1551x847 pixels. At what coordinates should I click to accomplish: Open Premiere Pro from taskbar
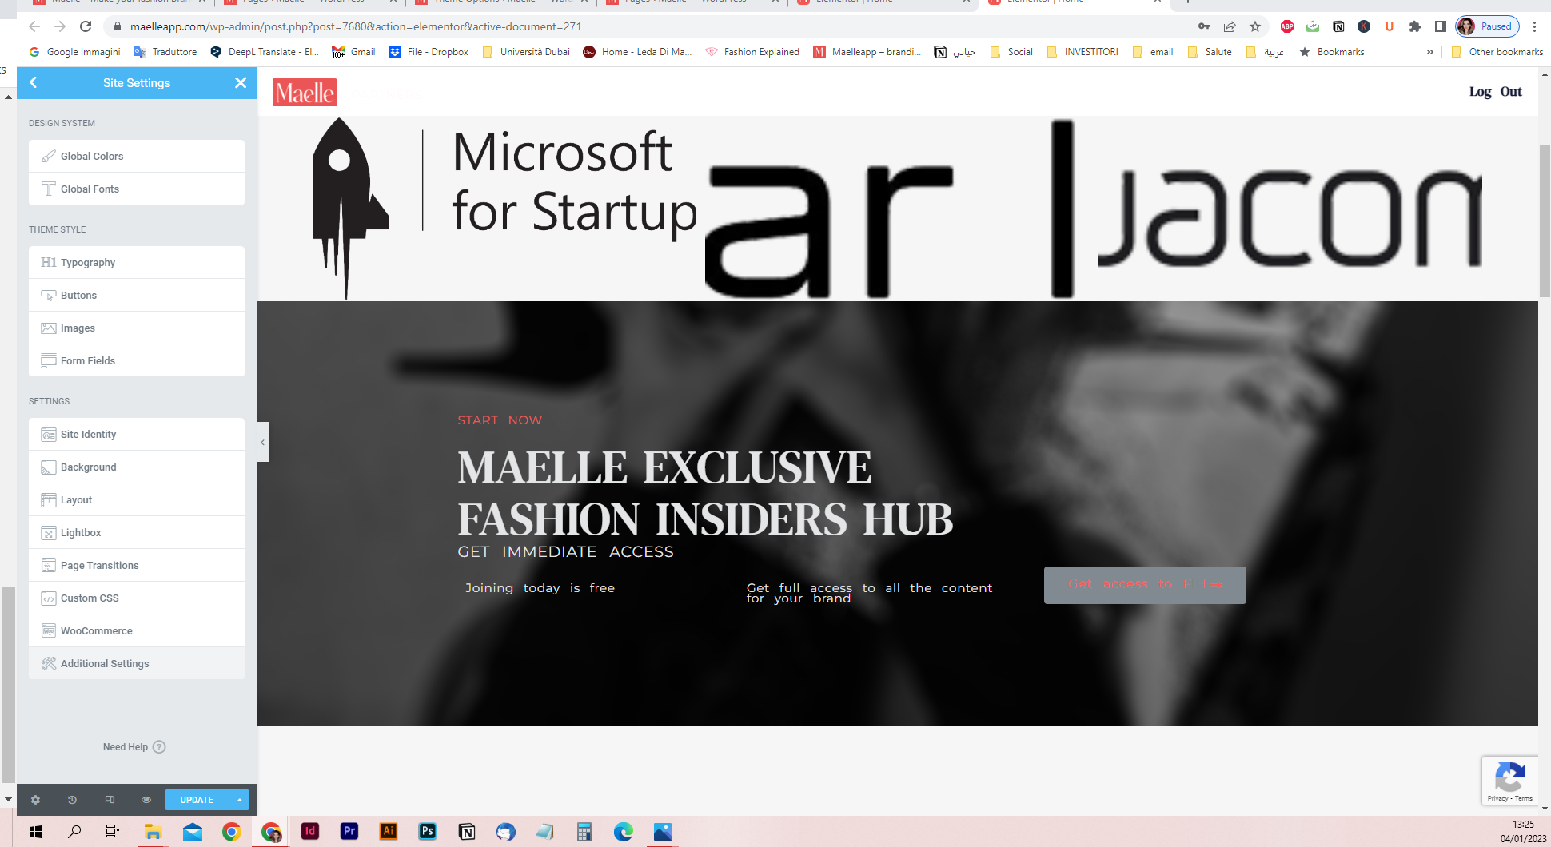pos(349,832)
